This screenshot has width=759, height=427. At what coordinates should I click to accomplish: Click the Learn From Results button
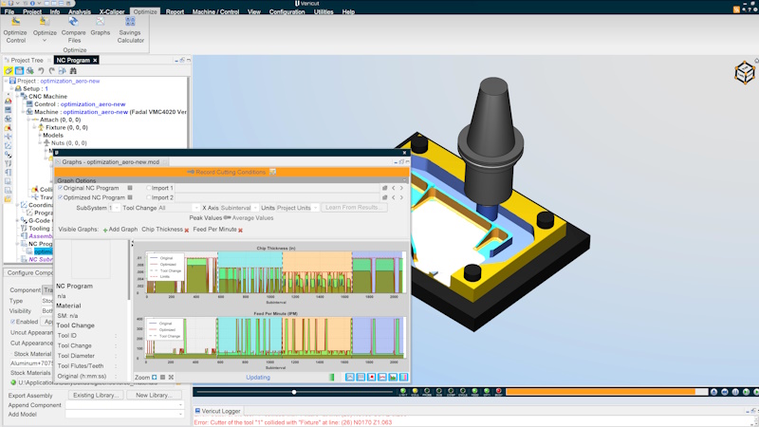[x=354, y=207]
